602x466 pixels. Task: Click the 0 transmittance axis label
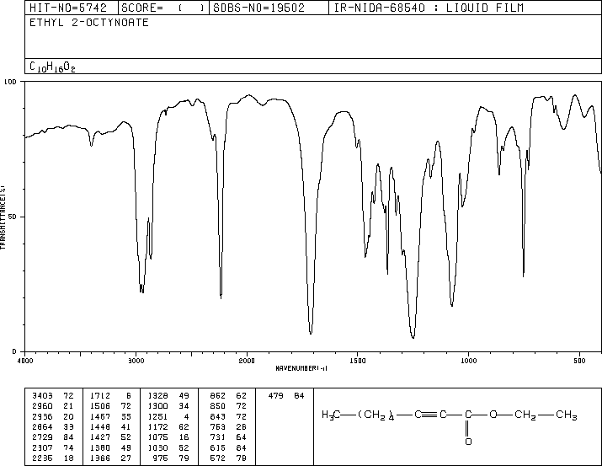[14, 351]
